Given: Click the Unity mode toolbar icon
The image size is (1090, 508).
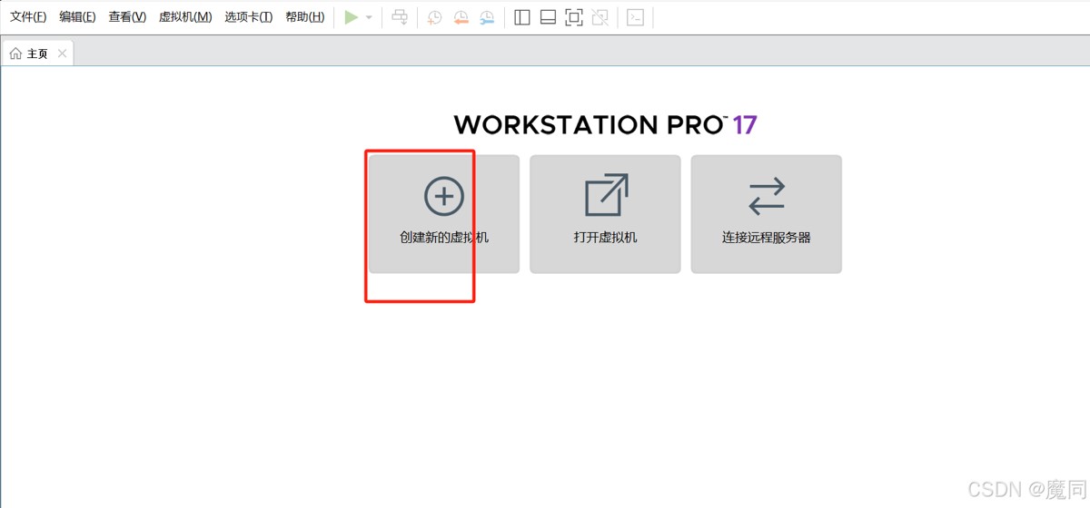Looking at the screenshot, I should [600, 17].
